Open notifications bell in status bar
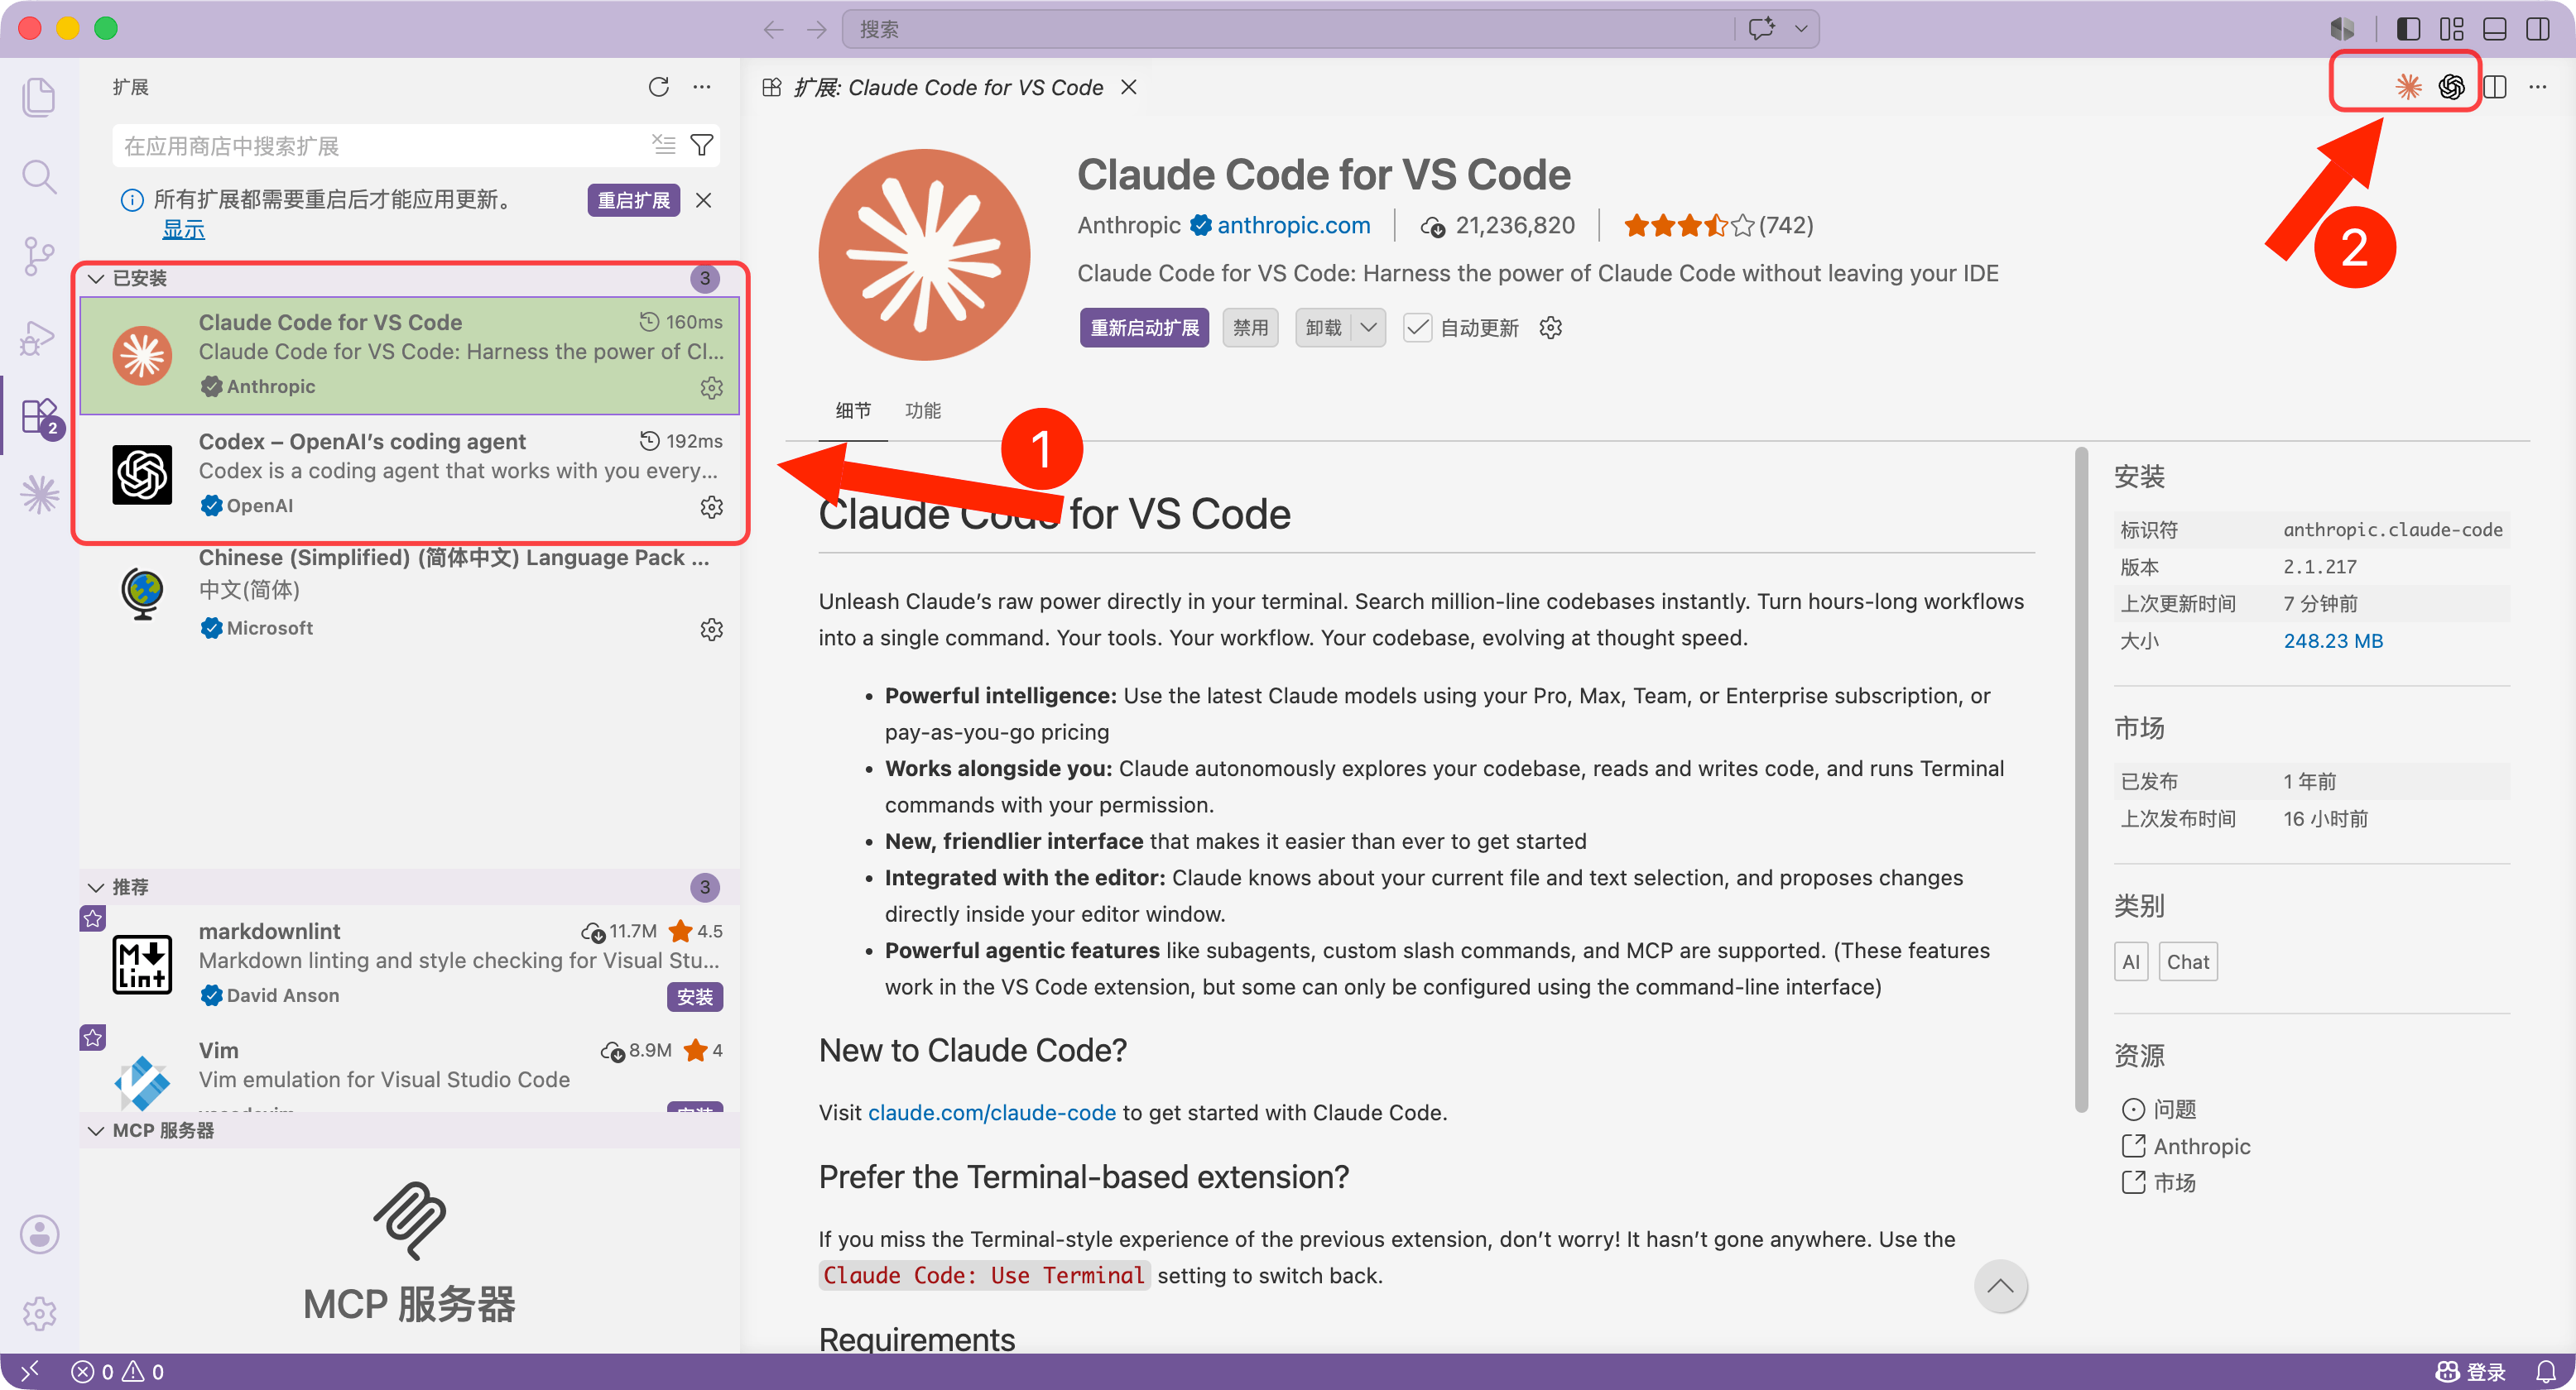This screenshot has height=1390, width=2576. pos(2547,1371)
